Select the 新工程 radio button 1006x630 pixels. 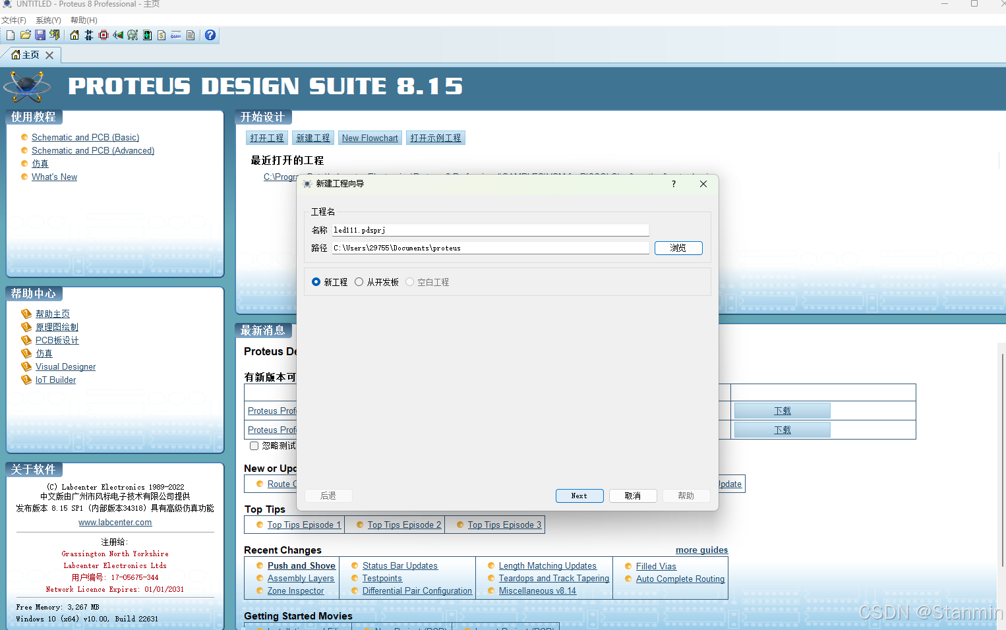316,282
